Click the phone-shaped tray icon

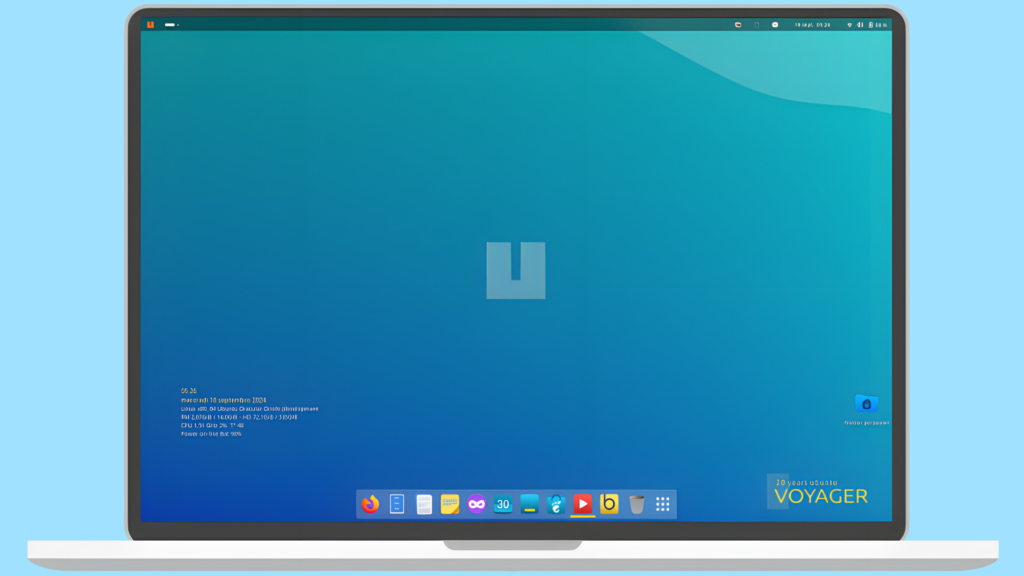(x=756, y=25)
